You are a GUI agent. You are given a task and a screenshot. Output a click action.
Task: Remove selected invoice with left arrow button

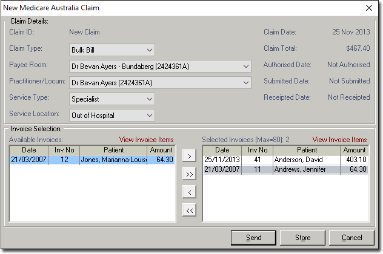coord(188,192)
